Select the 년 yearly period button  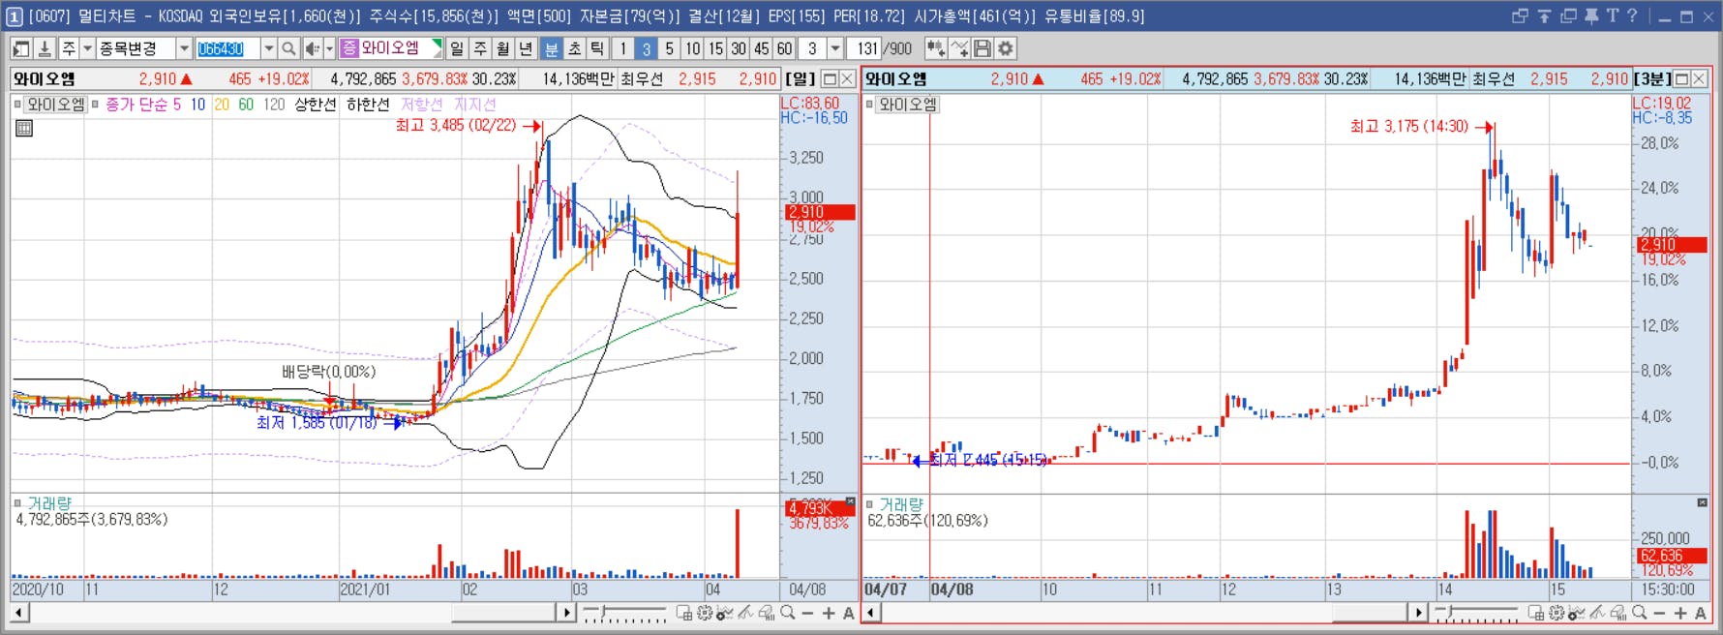tap(526, 48)
